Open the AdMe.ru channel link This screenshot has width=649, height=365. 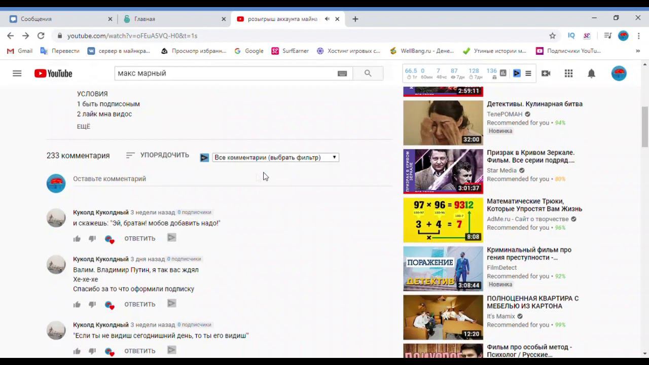pos(528,220)
